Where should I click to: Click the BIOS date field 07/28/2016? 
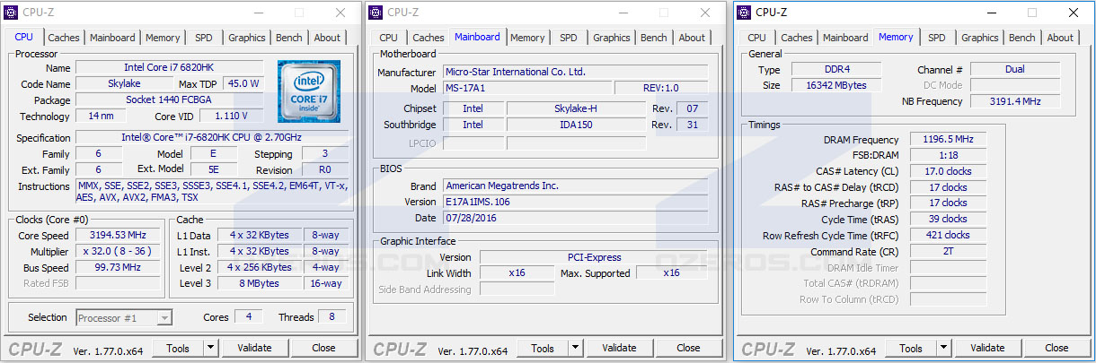click(576, 218)
